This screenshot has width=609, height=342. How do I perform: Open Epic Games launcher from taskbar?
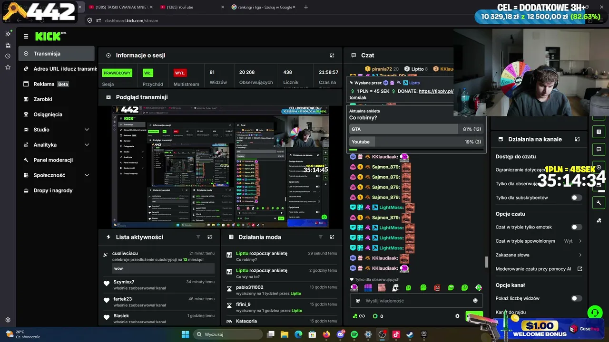click(424, 334)
